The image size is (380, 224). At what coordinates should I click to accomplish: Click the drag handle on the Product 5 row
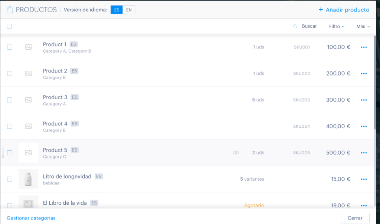tap(3, 153)
